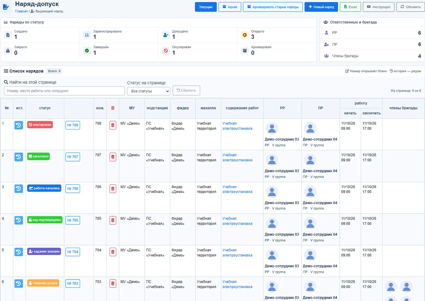The width and height of the screenshot is (425, 301).
Task: Click the работа начались status badge
Action: click(x=44, y=188)
